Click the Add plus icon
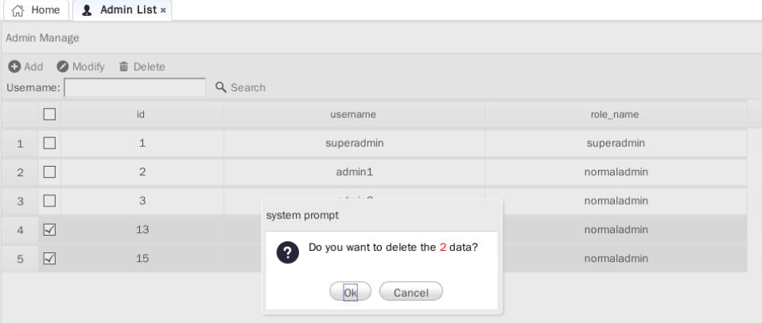 [x=14, y=67]
